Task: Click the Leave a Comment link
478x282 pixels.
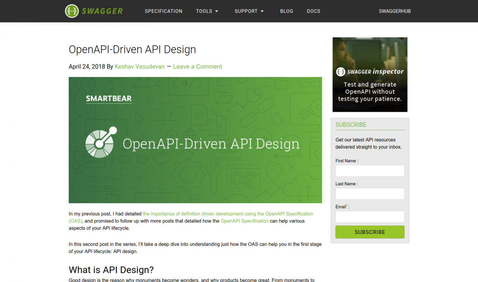Action: point(198,66)
